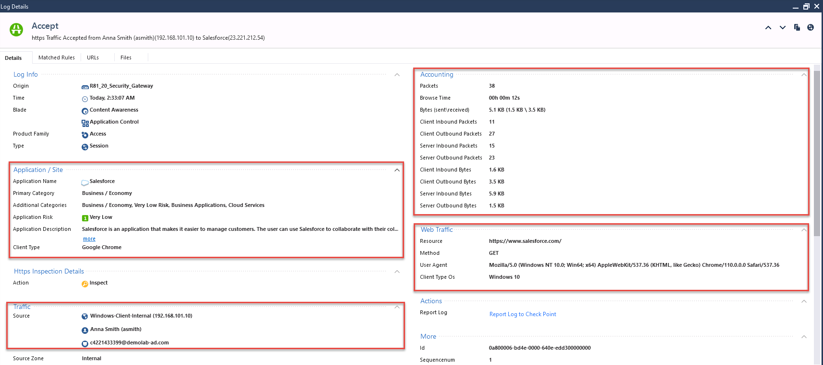823x365 pixels.
Task: Click the follow session arrows icon
Action: [x=811, y=27]
